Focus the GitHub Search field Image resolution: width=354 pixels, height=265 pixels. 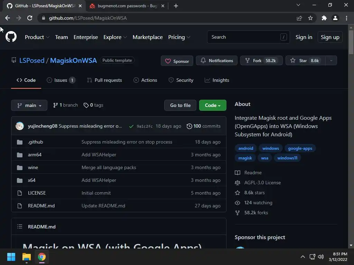tap(248, 37)
